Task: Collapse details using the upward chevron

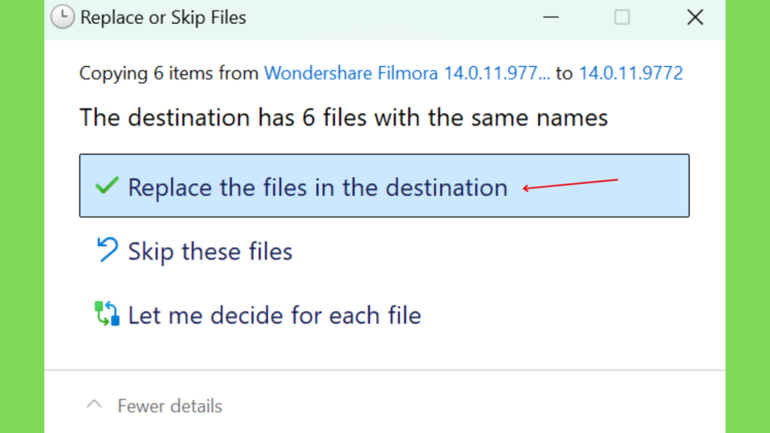Action: 94,404
